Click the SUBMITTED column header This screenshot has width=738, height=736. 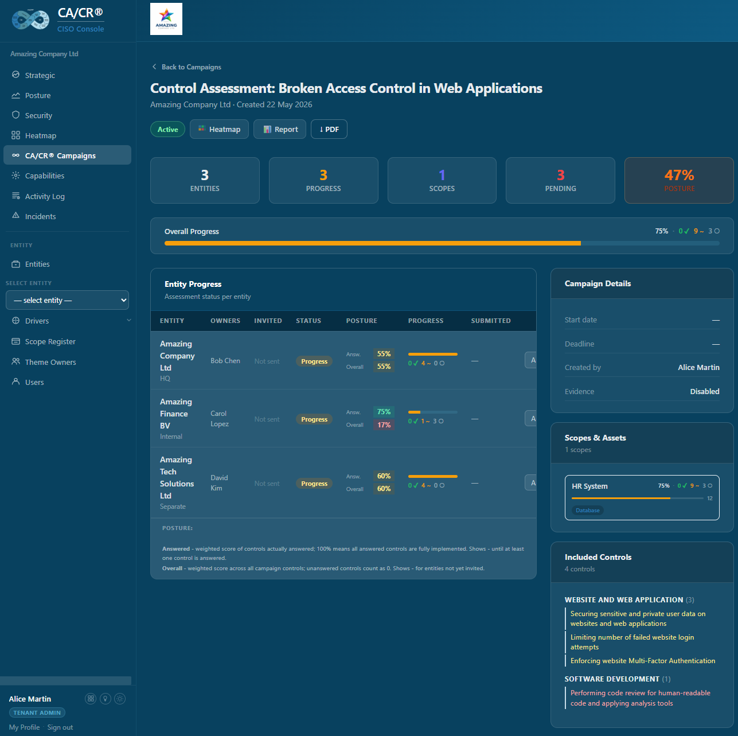point(491,321)
